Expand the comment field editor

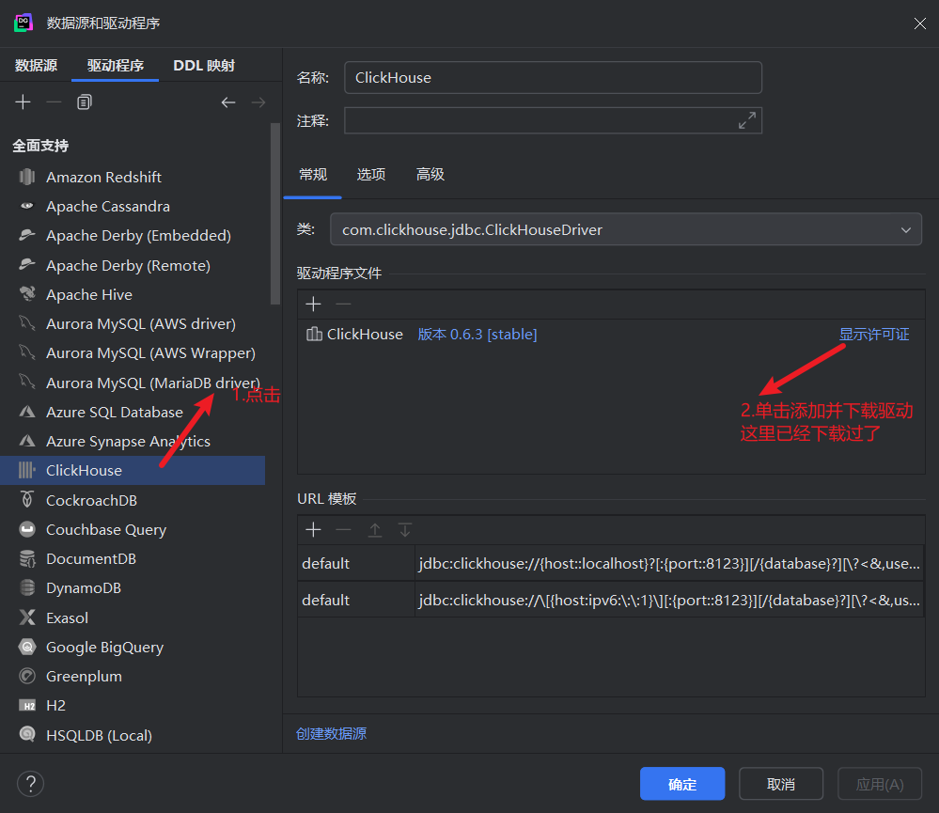tap(746, 120)
